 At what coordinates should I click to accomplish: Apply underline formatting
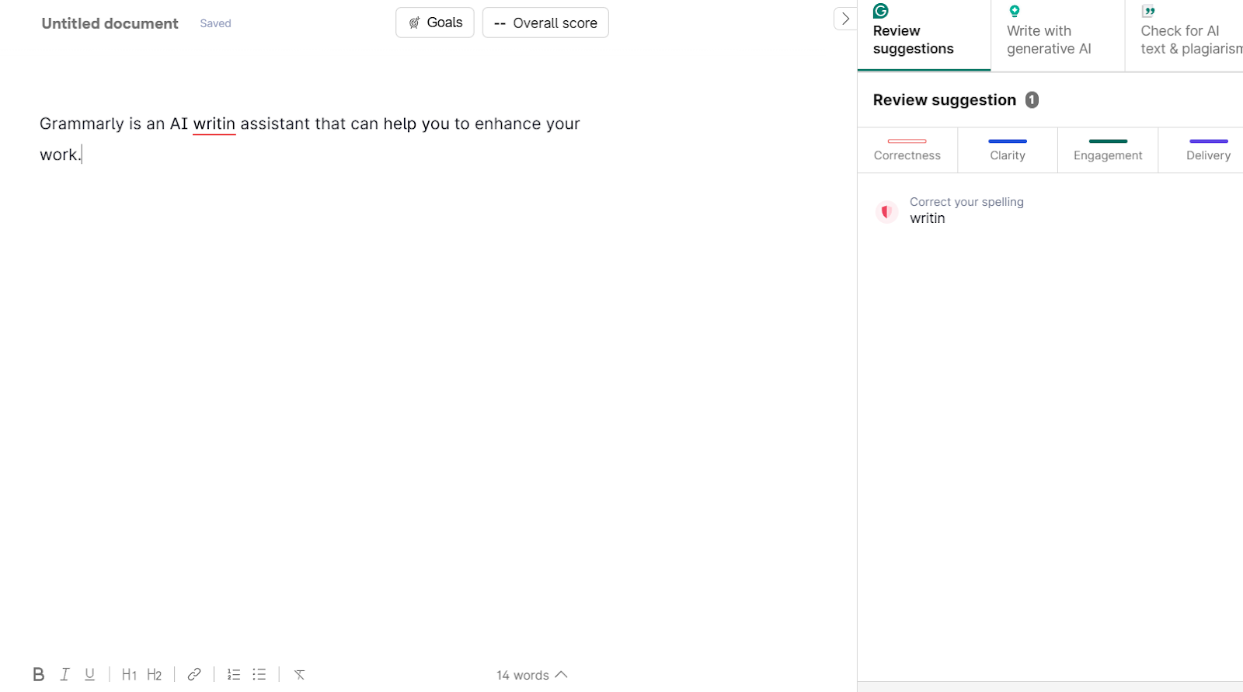[x=90, y=674]
